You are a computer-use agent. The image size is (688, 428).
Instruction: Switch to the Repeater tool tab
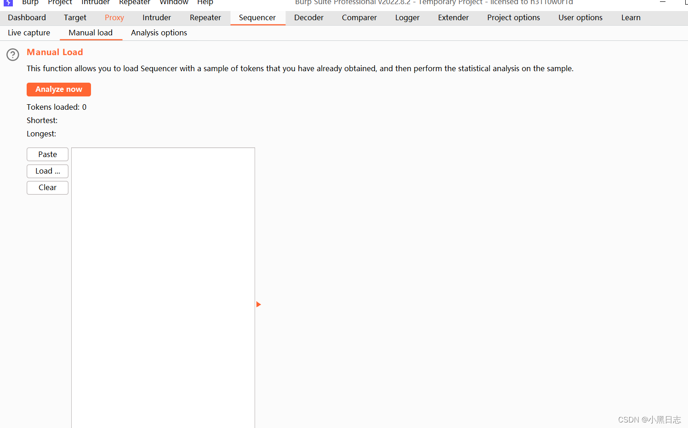(x=205, y=17)
